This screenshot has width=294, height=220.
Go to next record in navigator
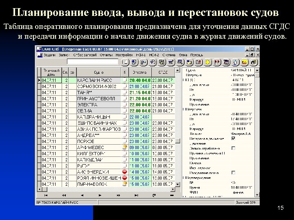[x=100, y=195]
